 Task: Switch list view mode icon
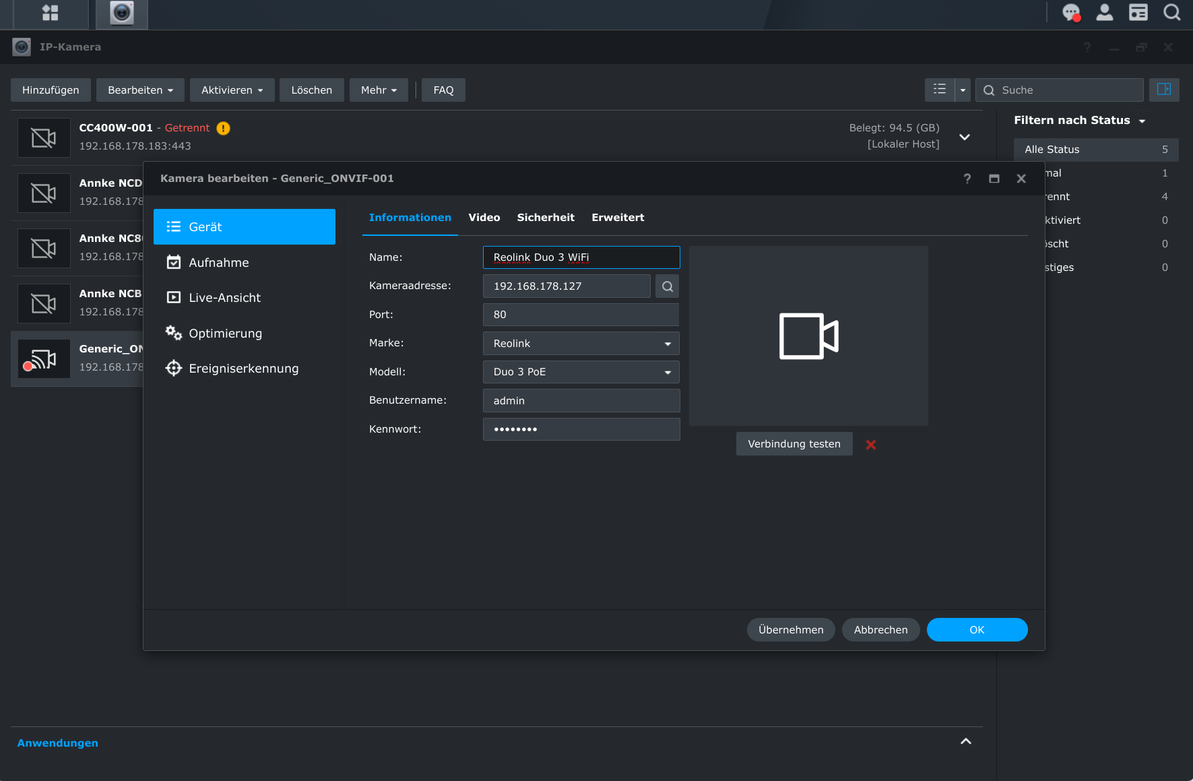[940, 90]
